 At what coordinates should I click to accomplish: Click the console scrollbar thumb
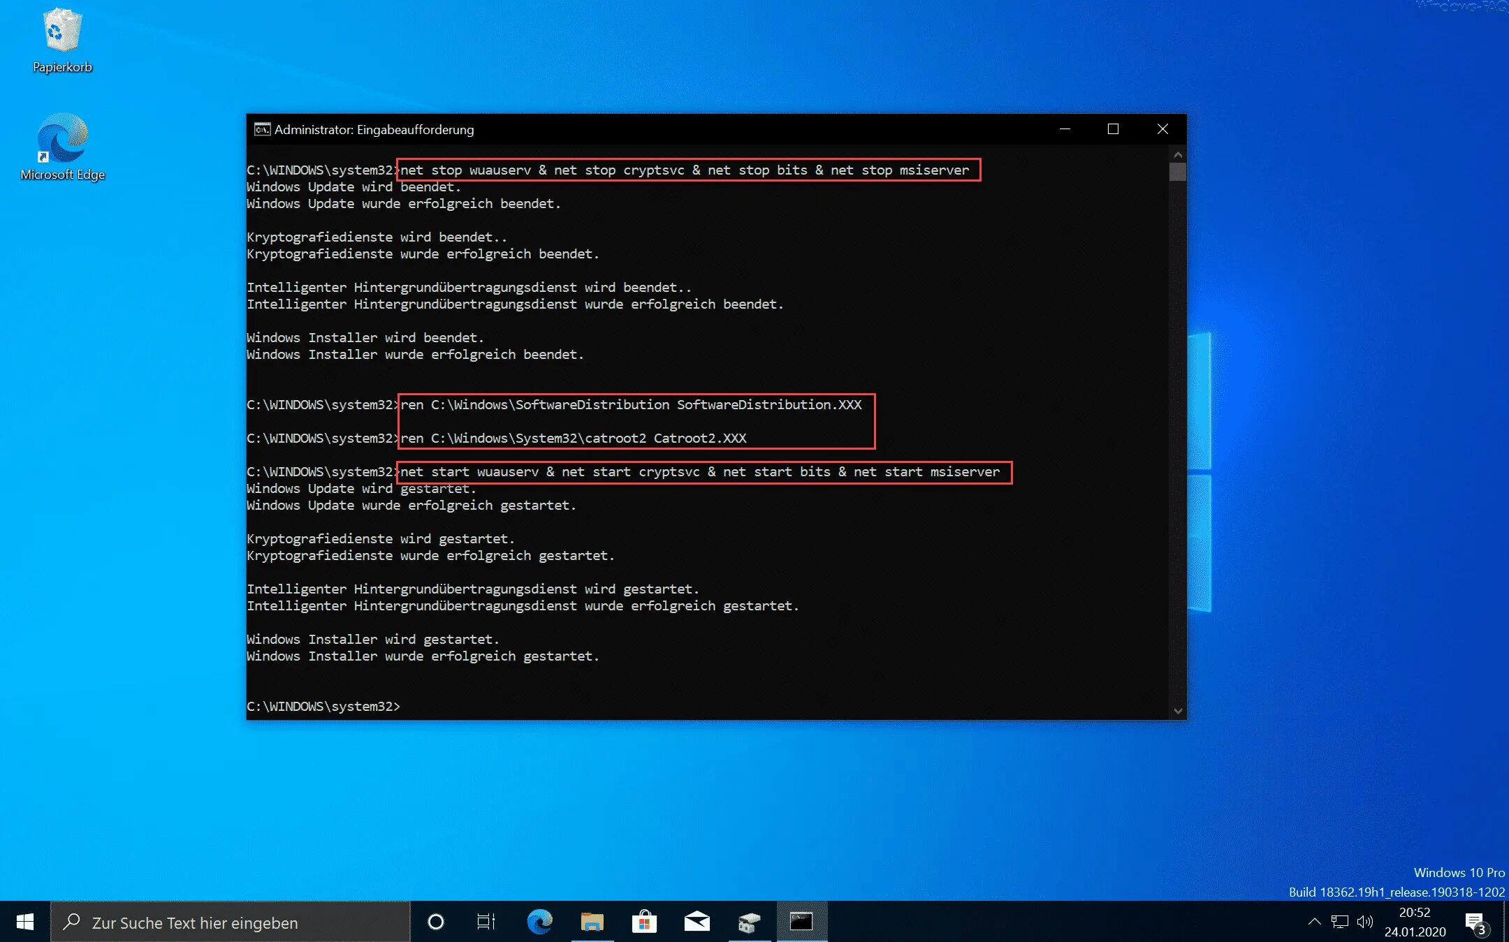1178,172
